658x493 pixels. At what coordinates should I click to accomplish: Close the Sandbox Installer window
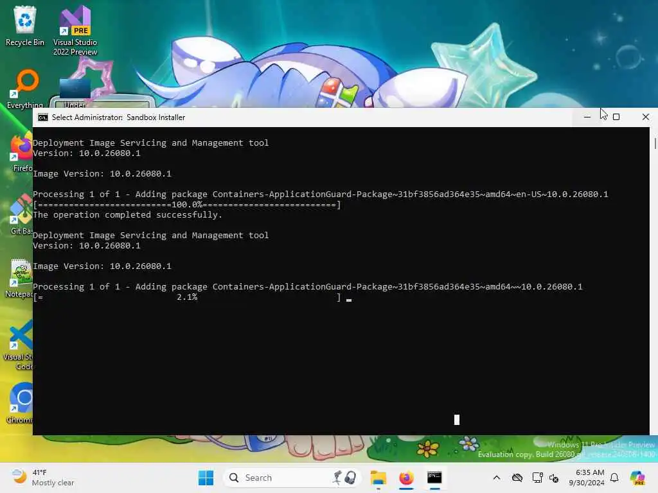pos(645,117)
